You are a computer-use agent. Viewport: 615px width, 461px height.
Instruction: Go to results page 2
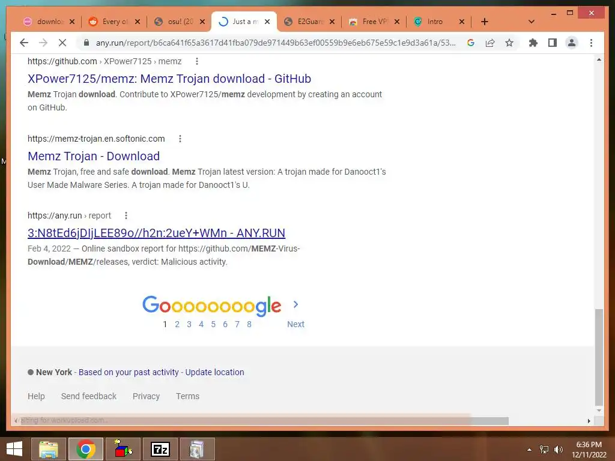177,324
